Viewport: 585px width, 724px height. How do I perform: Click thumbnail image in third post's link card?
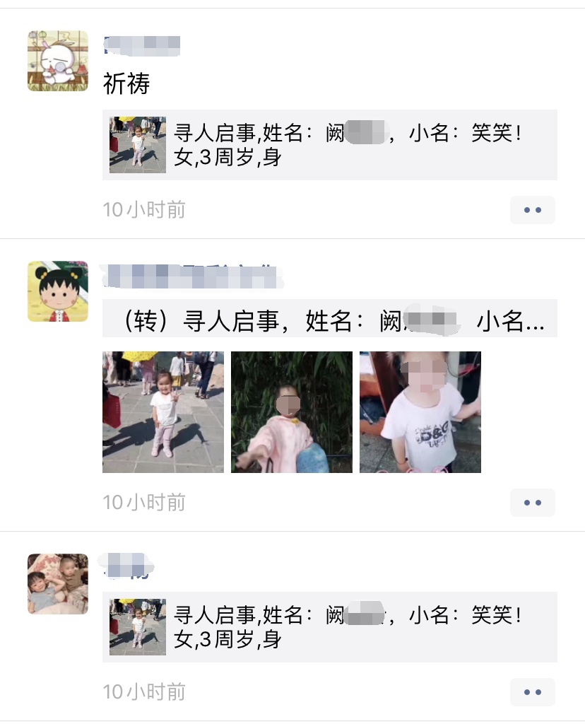click(138, 627)
